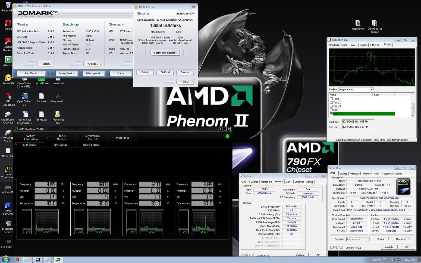Check the HD0 checkbox in SpeedFan
This screenshot has height=263, width=421.
(x=331, y=110)
